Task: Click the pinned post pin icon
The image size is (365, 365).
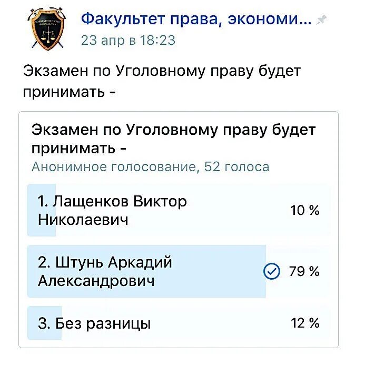Action: click(x=321, y=20)
